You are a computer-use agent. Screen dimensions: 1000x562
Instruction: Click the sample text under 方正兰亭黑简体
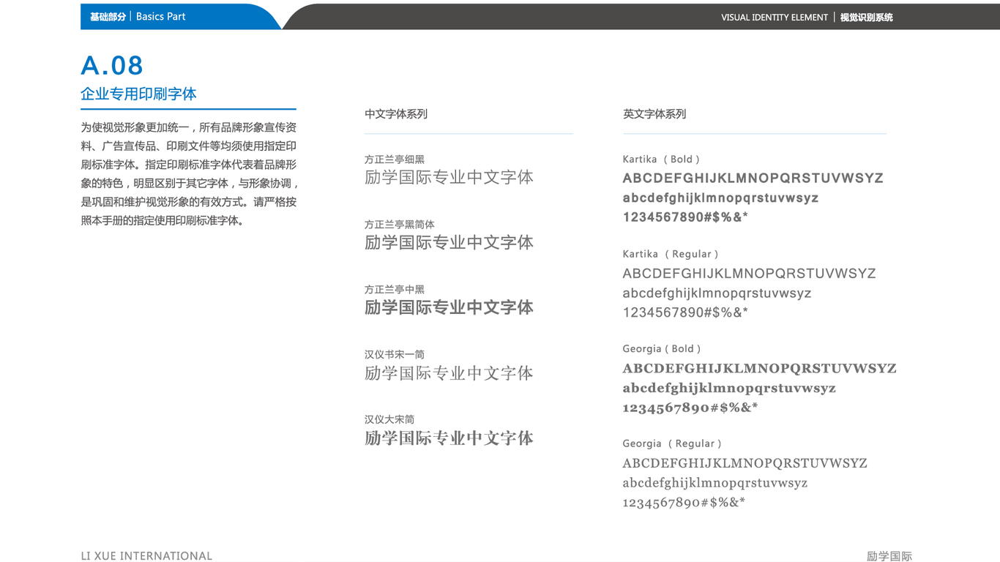[449, 242]
